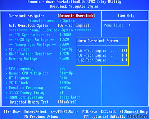Click the F7: Optimized Defaults hint
The height and width of the screenshot is (119, 149).
click(x=105, y=117)
